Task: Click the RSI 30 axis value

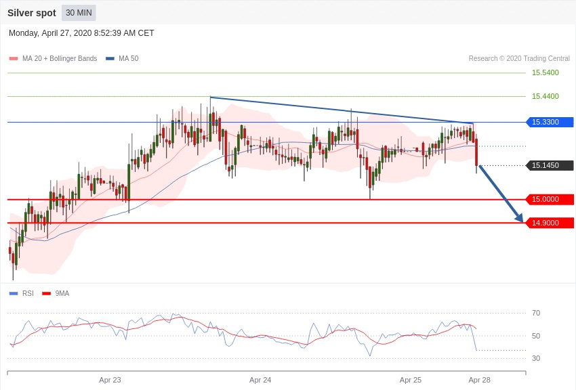Action: (536, 358)
